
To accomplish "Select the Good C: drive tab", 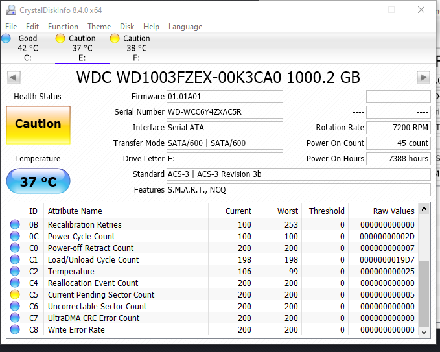I will (27, 48).
